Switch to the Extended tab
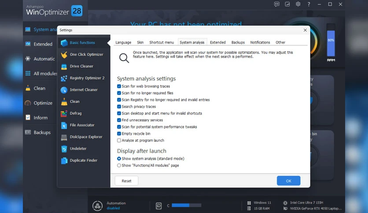368x213 pixels. 218,42
